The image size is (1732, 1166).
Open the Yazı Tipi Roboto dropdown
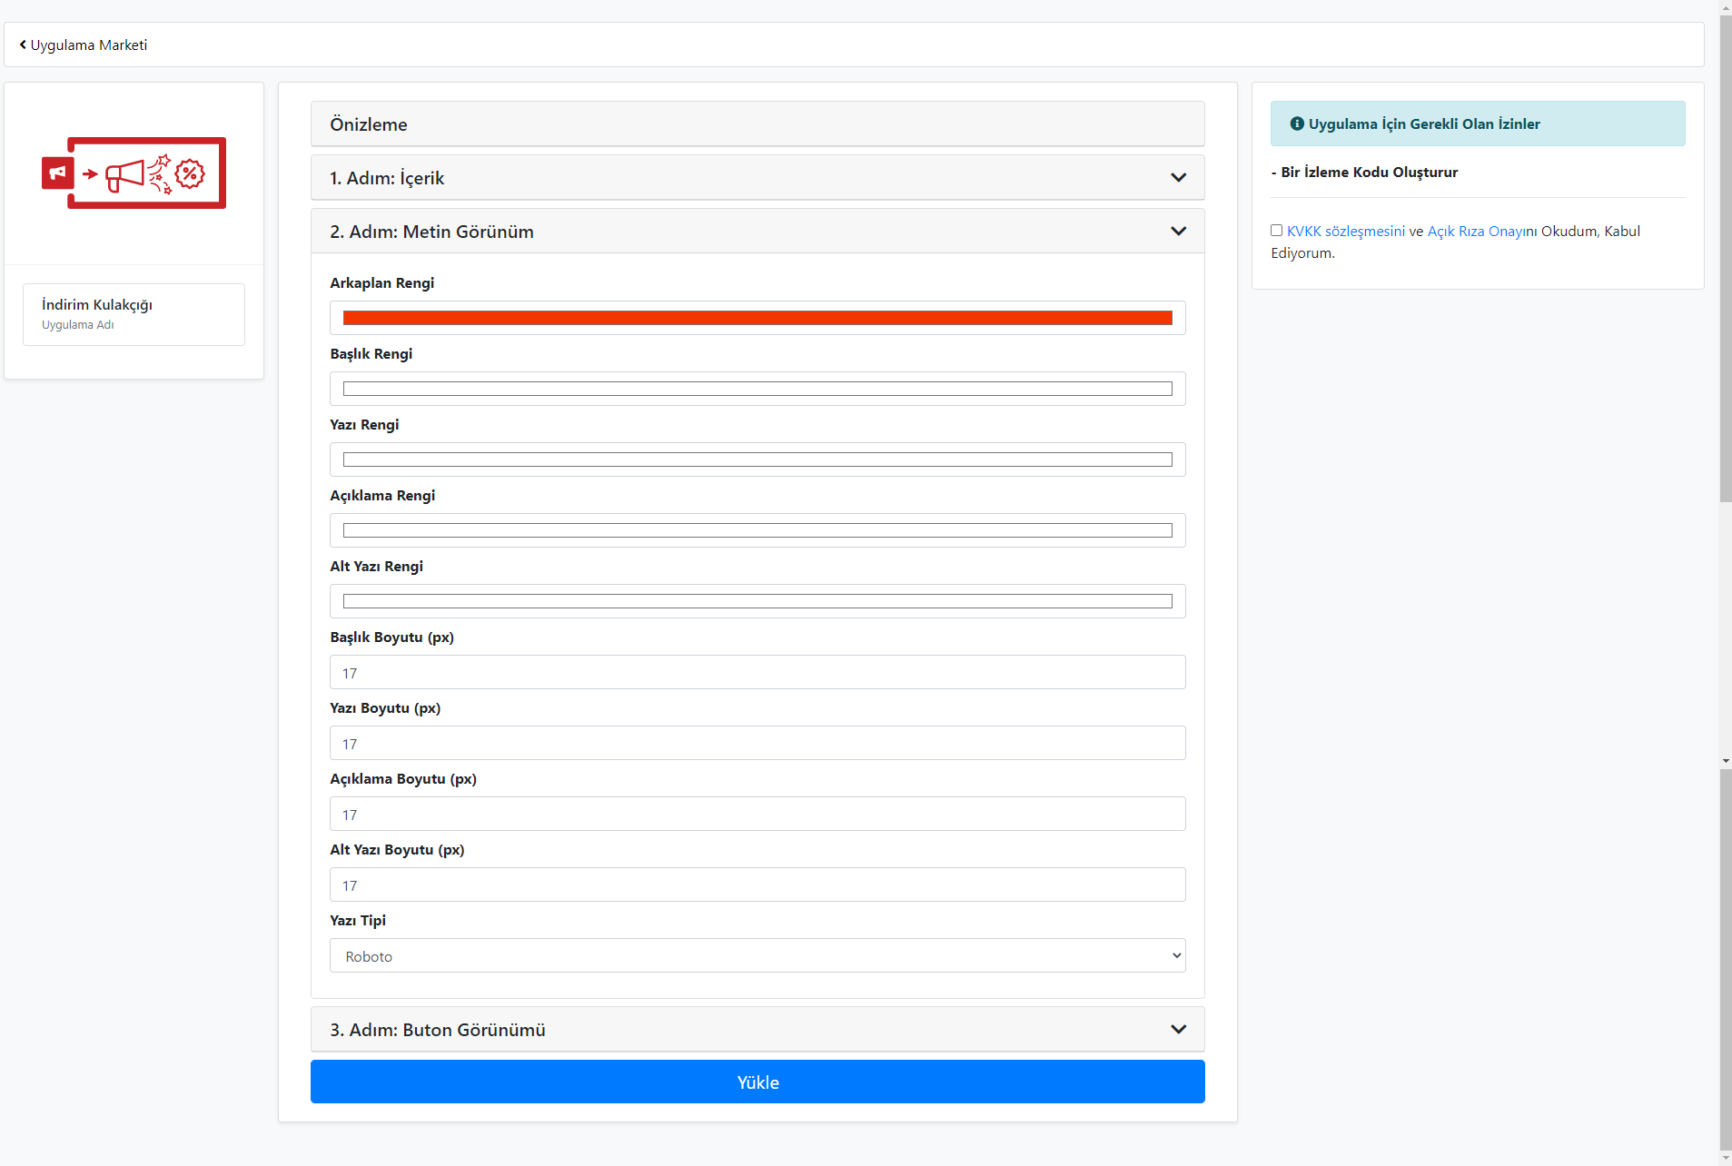pos(757,955)
